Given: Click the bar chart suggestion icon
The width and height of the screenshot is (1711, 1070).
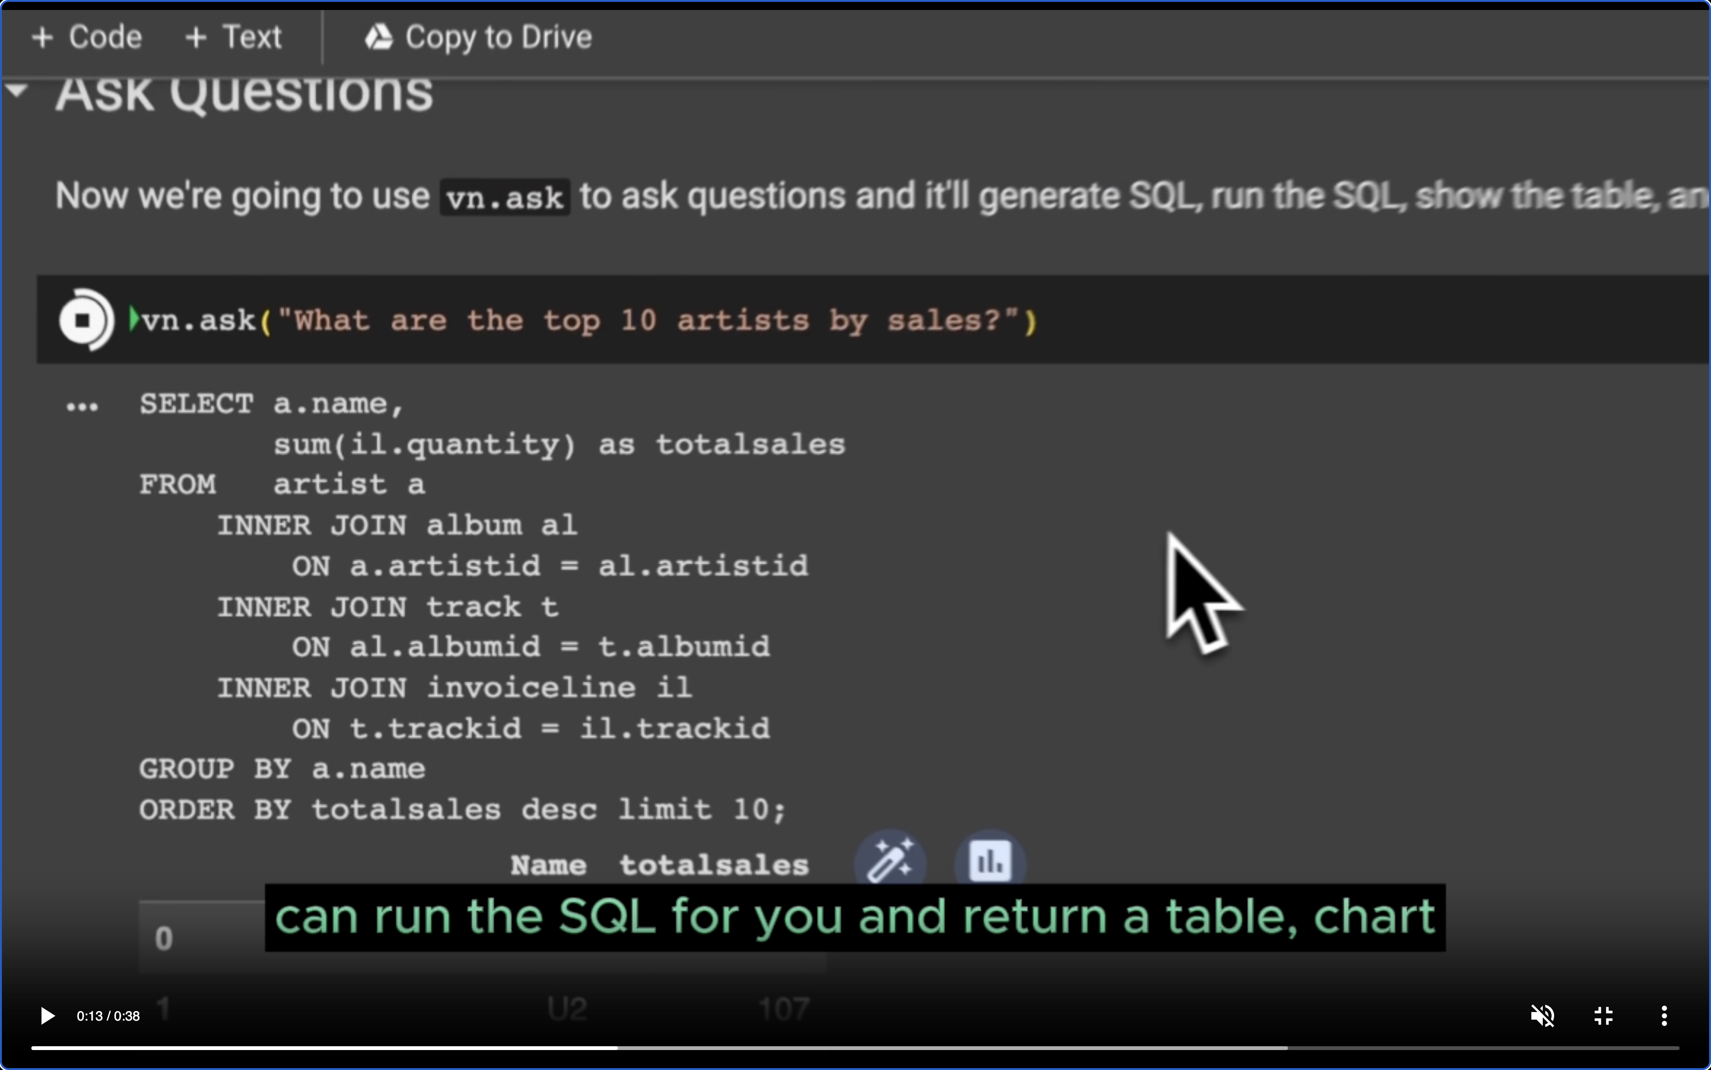Looking at the screenshot, I should (x=990, y=860).
